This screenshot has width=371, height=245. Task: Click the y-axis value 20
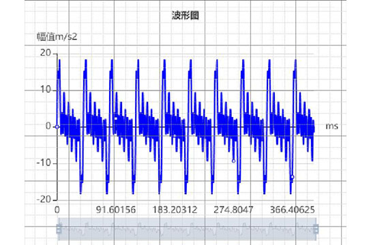click(46, 53)
